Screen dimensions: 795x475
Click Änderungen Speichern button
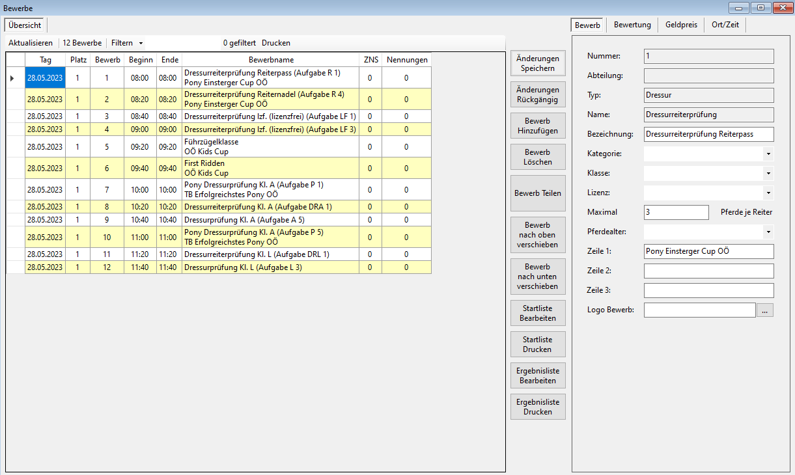537,63
